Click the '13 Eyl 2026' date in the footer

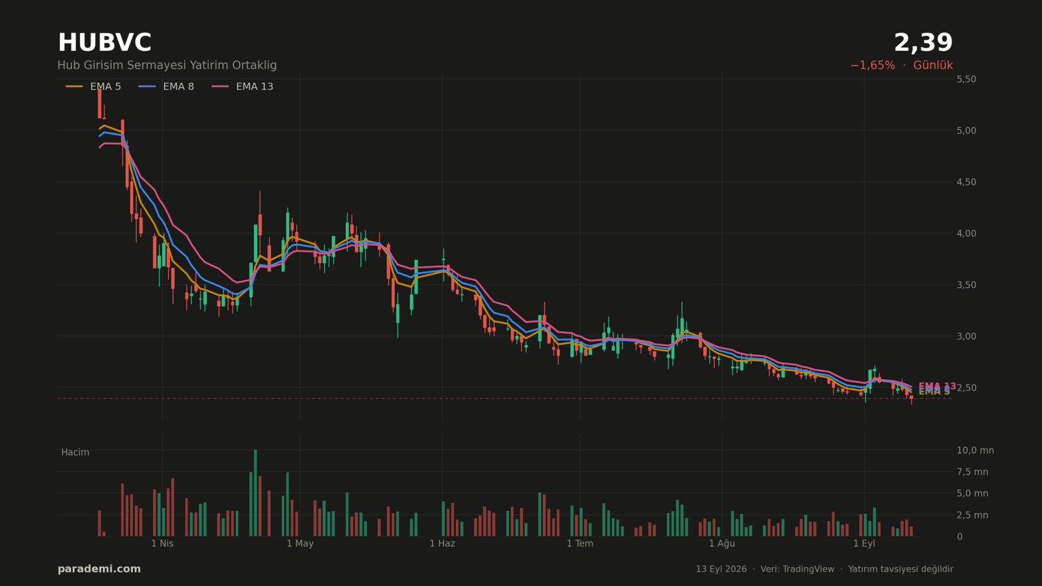click(721, 569)
